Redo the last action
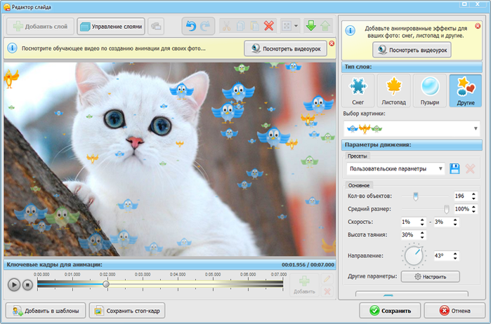491x324 pixels. point(205,26)
